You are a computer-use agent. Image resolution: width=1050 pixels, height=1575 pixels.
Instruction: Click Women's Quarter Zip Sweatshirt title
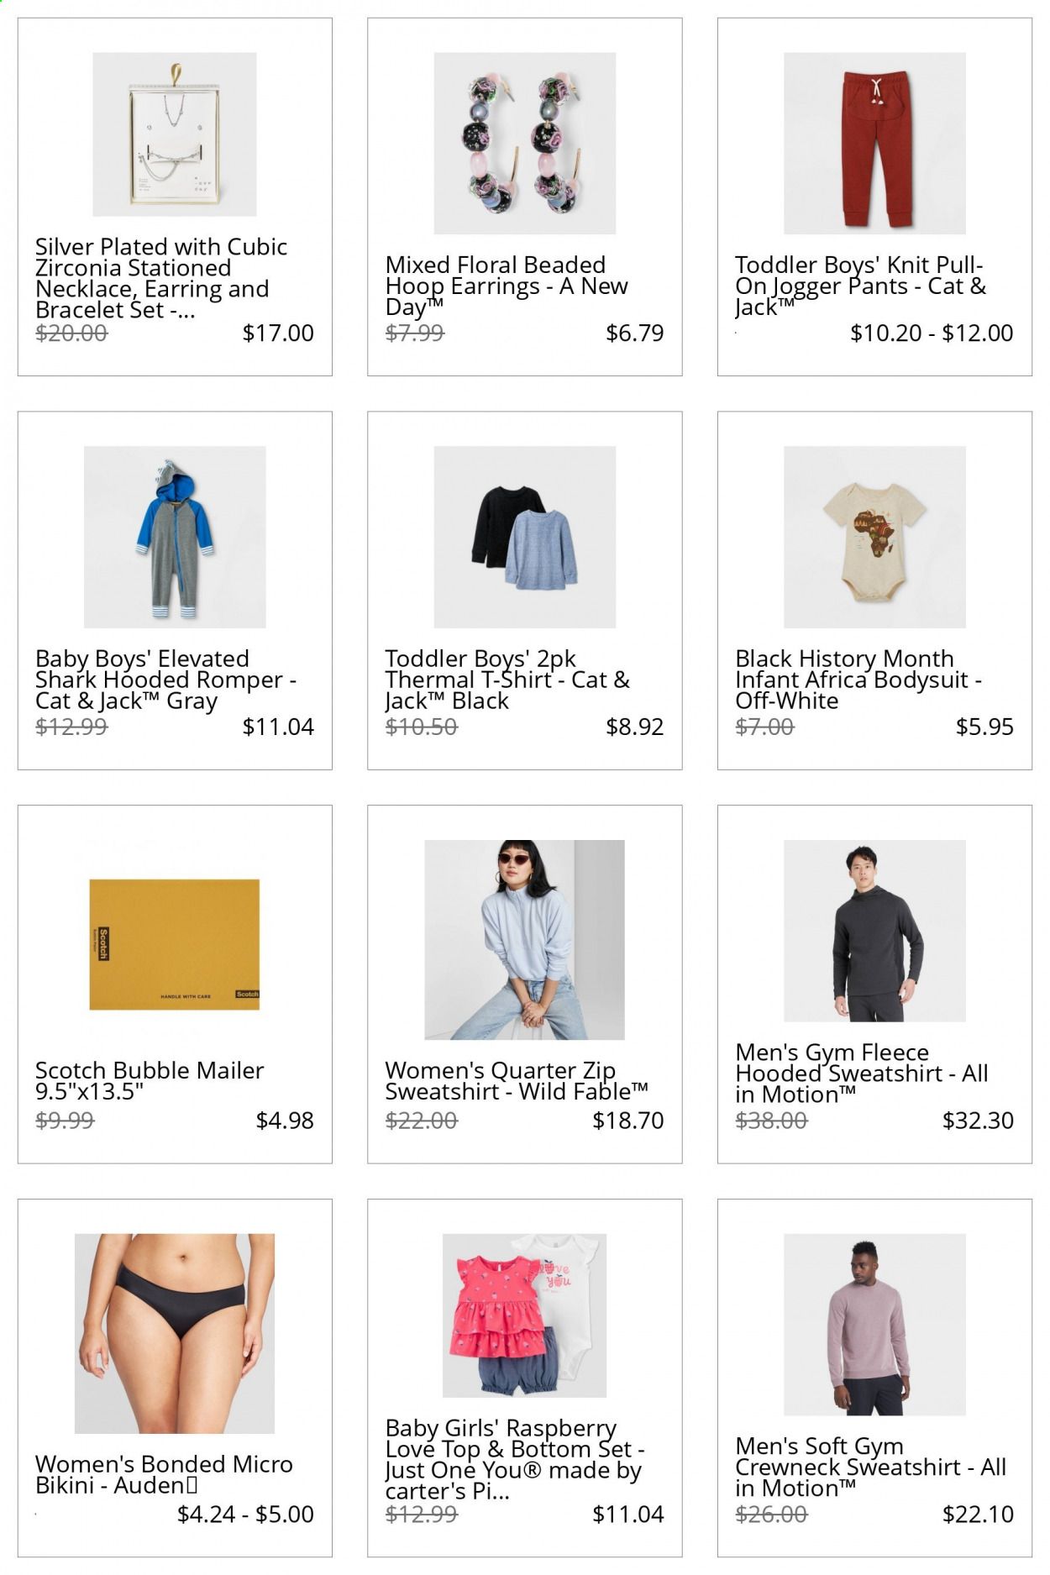(517, 1080)
